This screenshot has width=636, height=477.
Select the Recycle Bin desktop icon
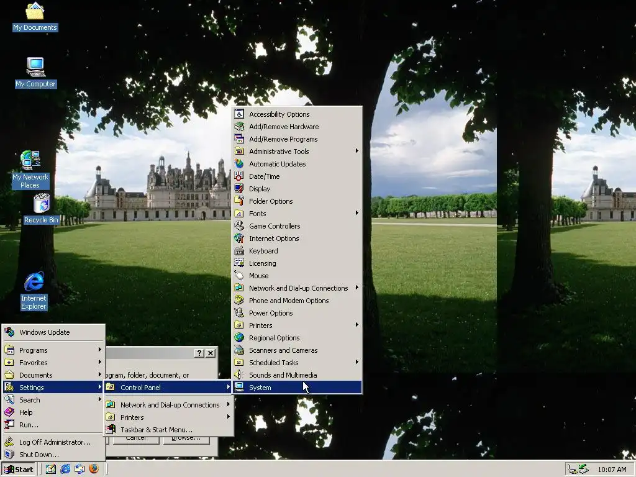coord(42,209)
